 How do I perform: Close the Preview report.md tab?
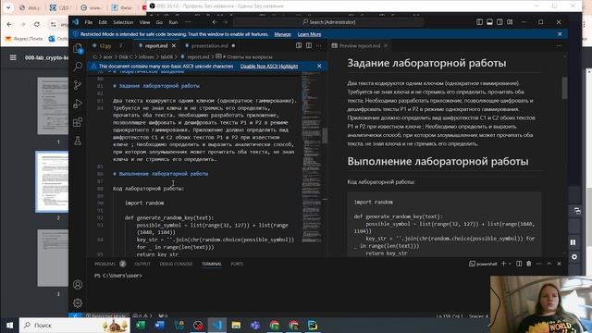386,45
